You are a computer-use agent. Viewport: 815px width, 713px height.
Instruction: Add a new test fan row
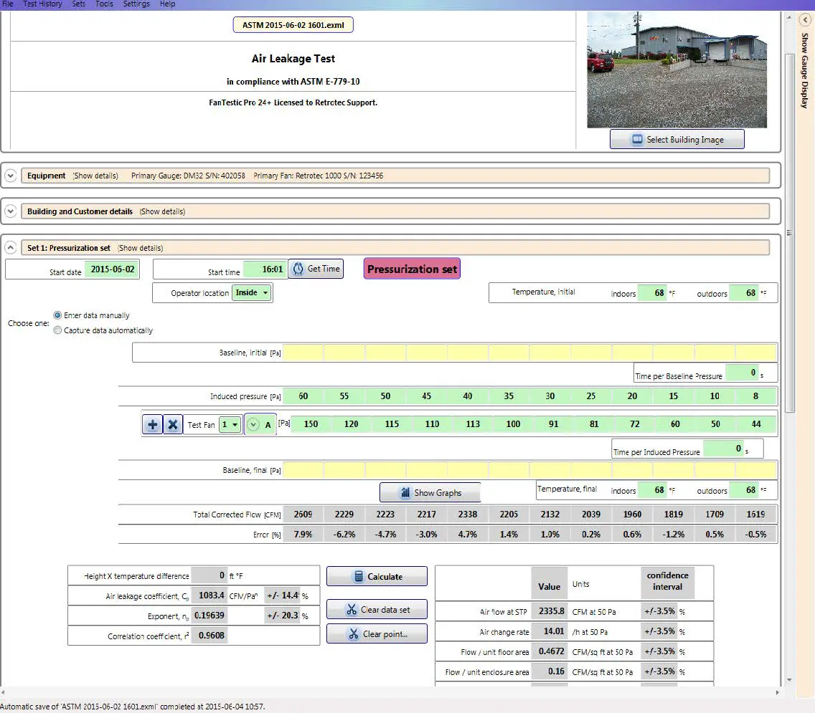pyautogui.click(x=152, y=424)
